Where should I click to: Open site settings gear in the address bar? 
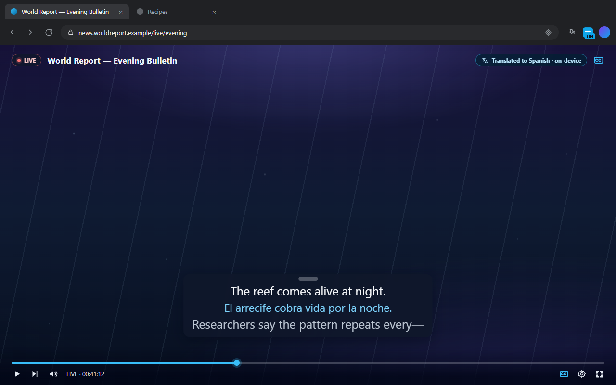click(x=548, y=33)
